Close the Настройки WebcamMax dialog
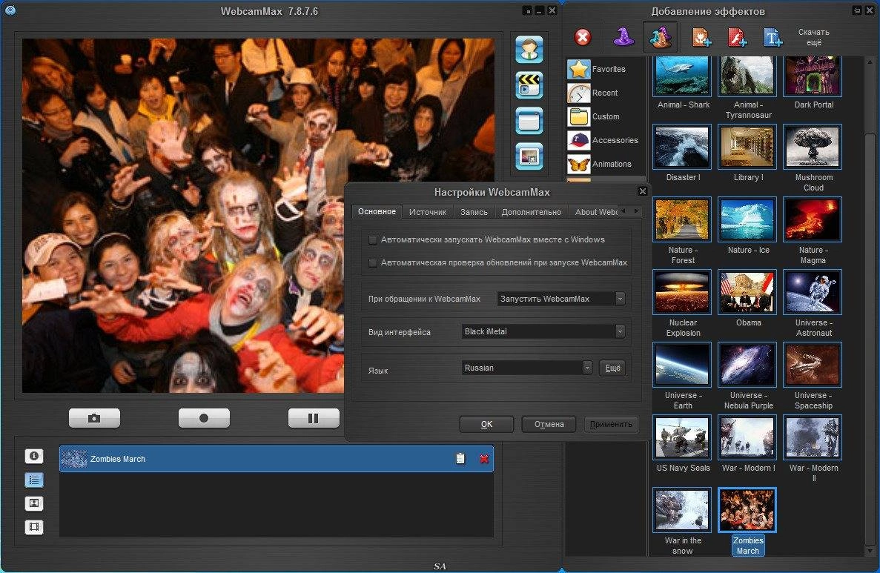 [x=643, y=191]
